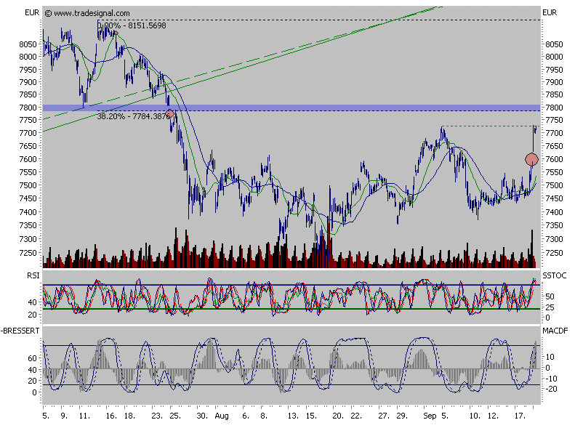This screenshot has width=583, height=428.
Task: Click the 8050 price label on the left axis
Action: pos(28,44)
